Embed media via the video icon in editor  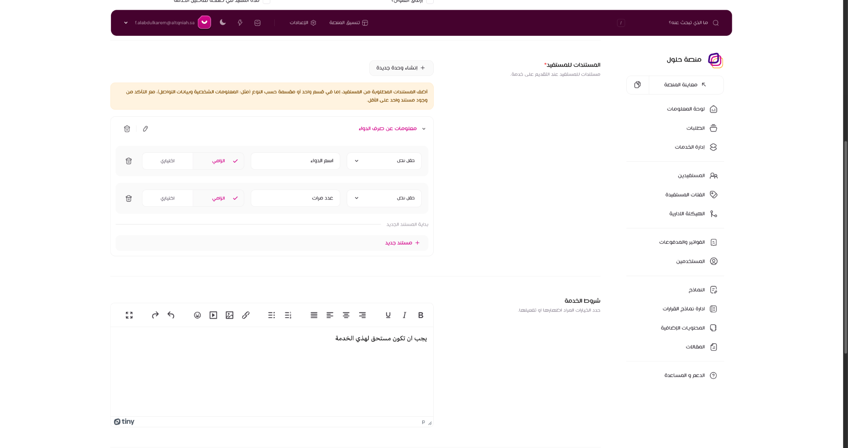213,315
